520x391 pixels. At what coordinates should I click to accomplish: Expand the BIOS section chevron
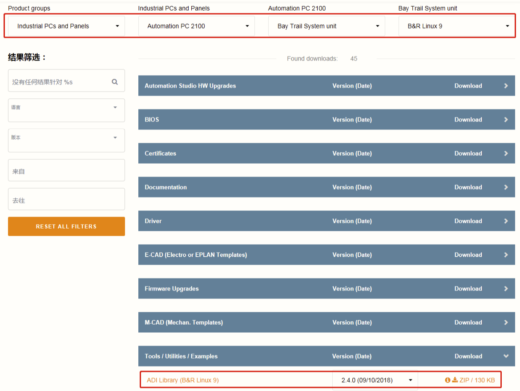coord(506,119)
